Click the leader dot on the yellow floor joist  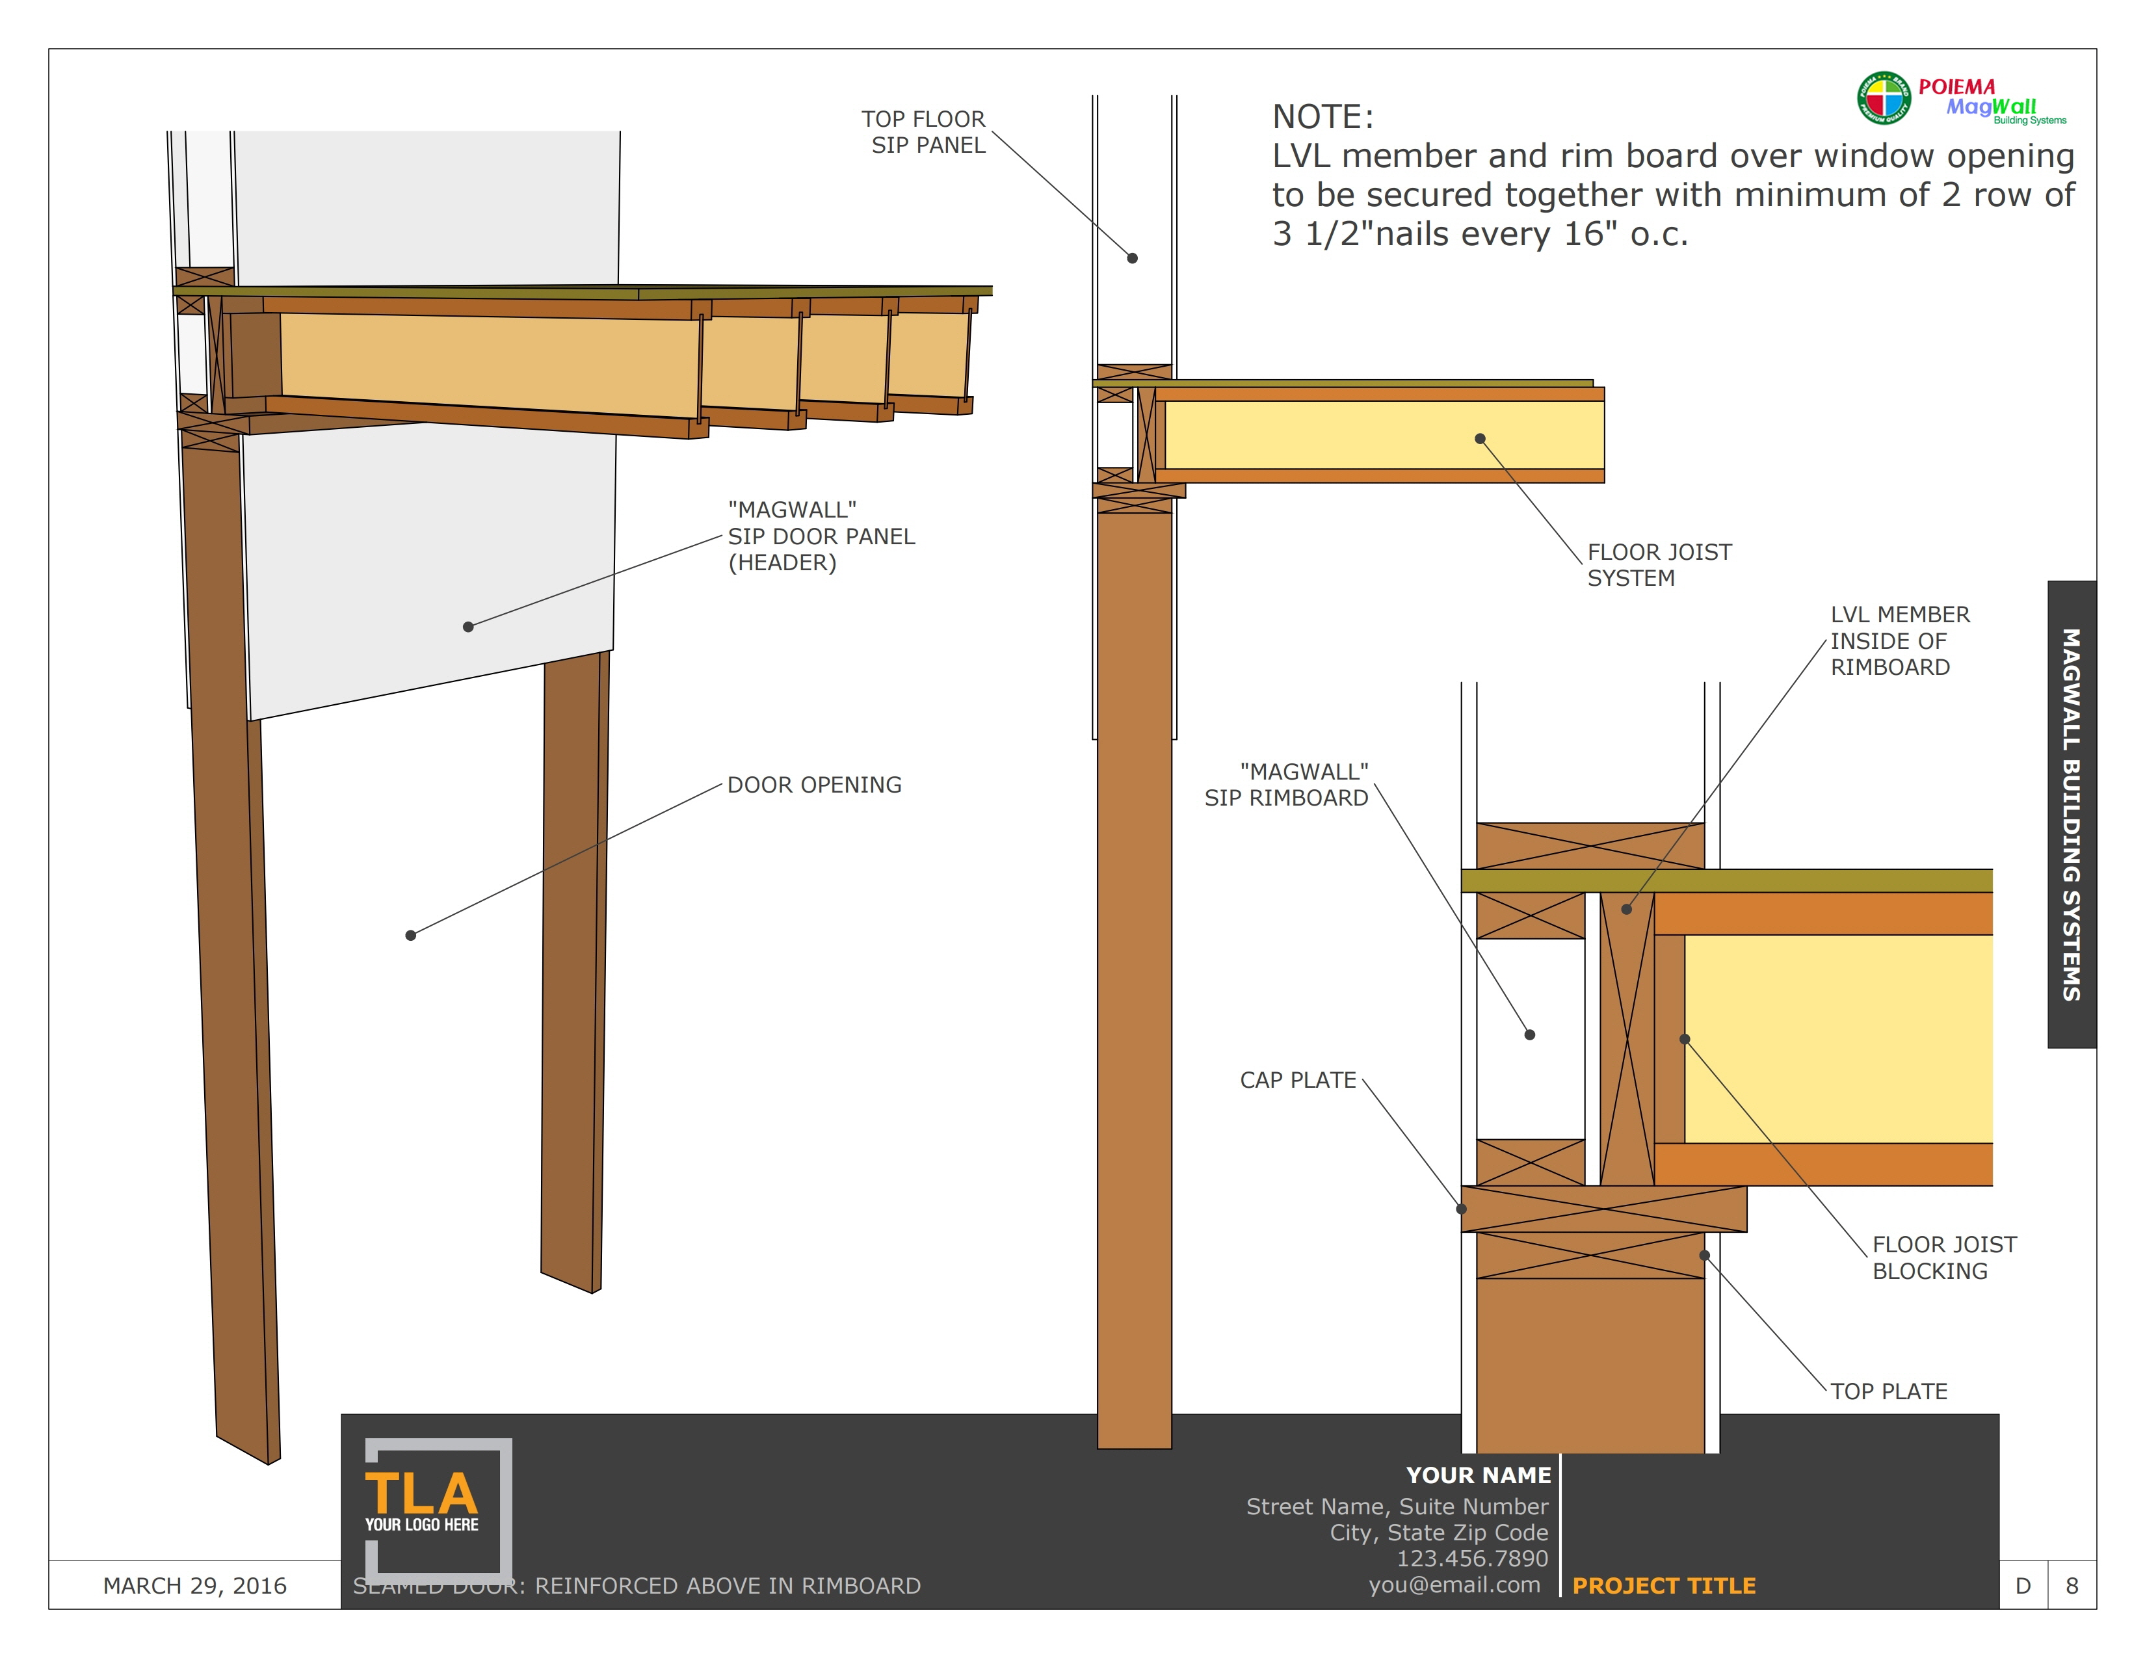[x=1480, y=439]
